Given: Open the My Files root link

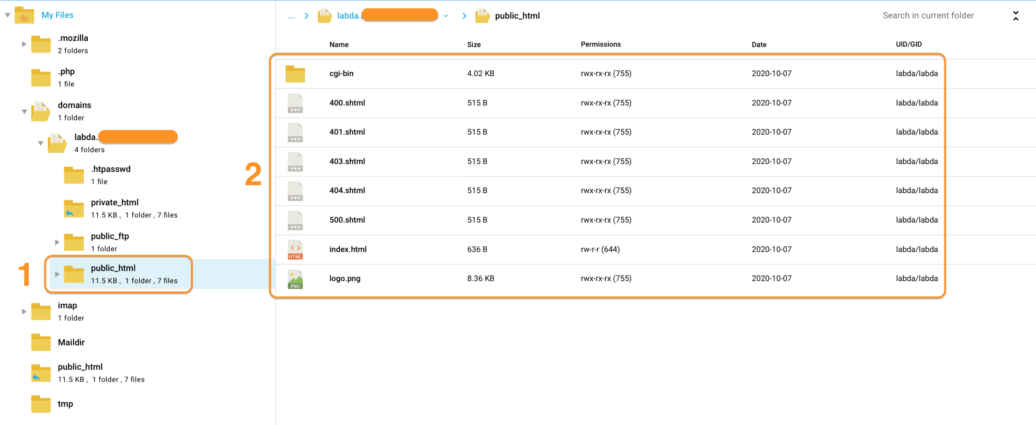Looking at the screenshot, I should click(57, 15).
